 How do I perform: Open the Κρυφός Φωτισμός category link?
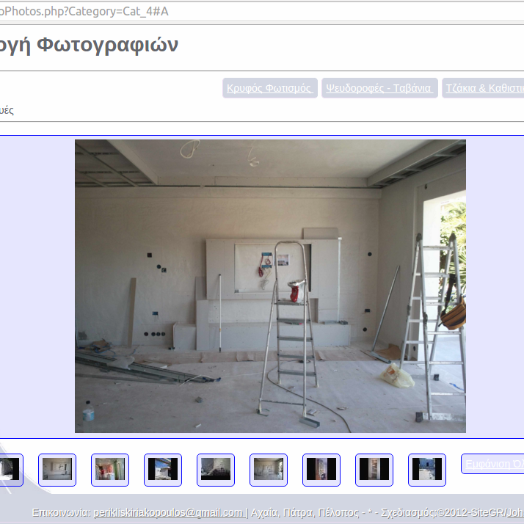269,88
